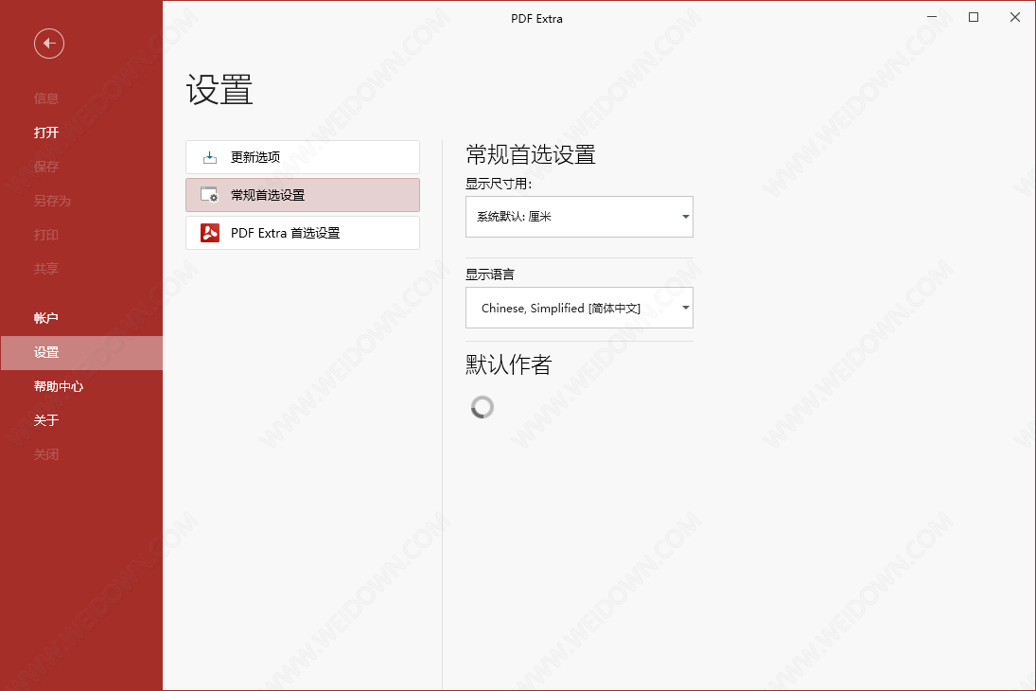Go to 帐户 in the sidebar
The height and width of the screenshot is (691, 1036).
click(46, 318)
